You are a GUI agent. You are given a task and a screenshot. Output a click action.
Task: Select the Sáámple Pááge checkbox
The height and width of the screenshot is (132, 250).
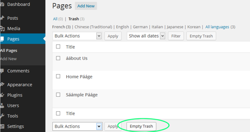[x=58, y=95]
